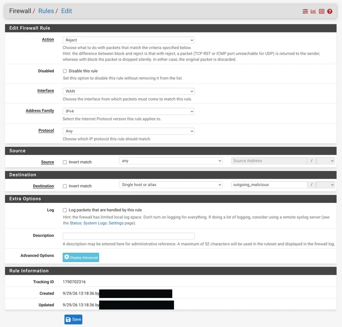Open Status: System Logs: Settings link
This screenshot has width=342, height=327.
point(97,223)
